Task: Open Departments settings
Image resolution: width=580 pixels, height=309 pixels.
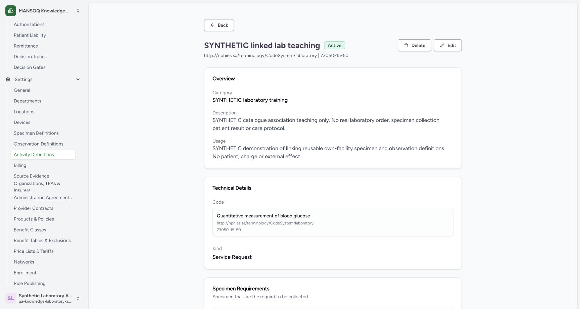Action: tap(28, 101)
